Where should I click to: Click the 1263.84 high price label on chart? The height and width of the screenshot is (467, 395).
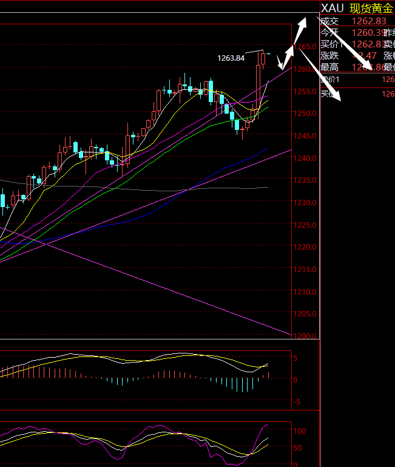[231, 58]
